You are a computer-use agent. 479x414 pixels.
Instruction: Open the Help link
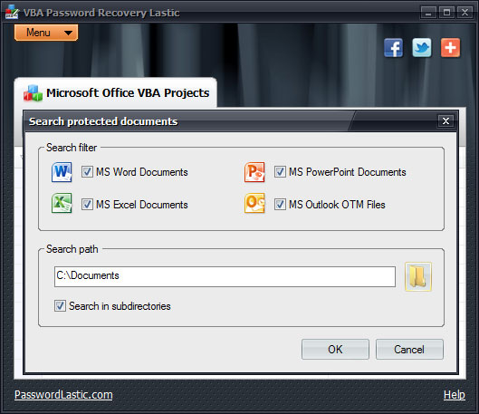click(x=455, y=395)
